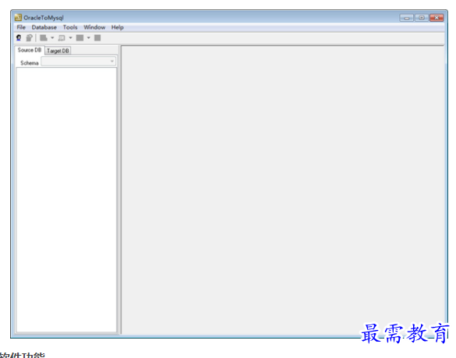Open the Database menu
The width and height of the screenshot is (456, 358).
click(44, 27)
